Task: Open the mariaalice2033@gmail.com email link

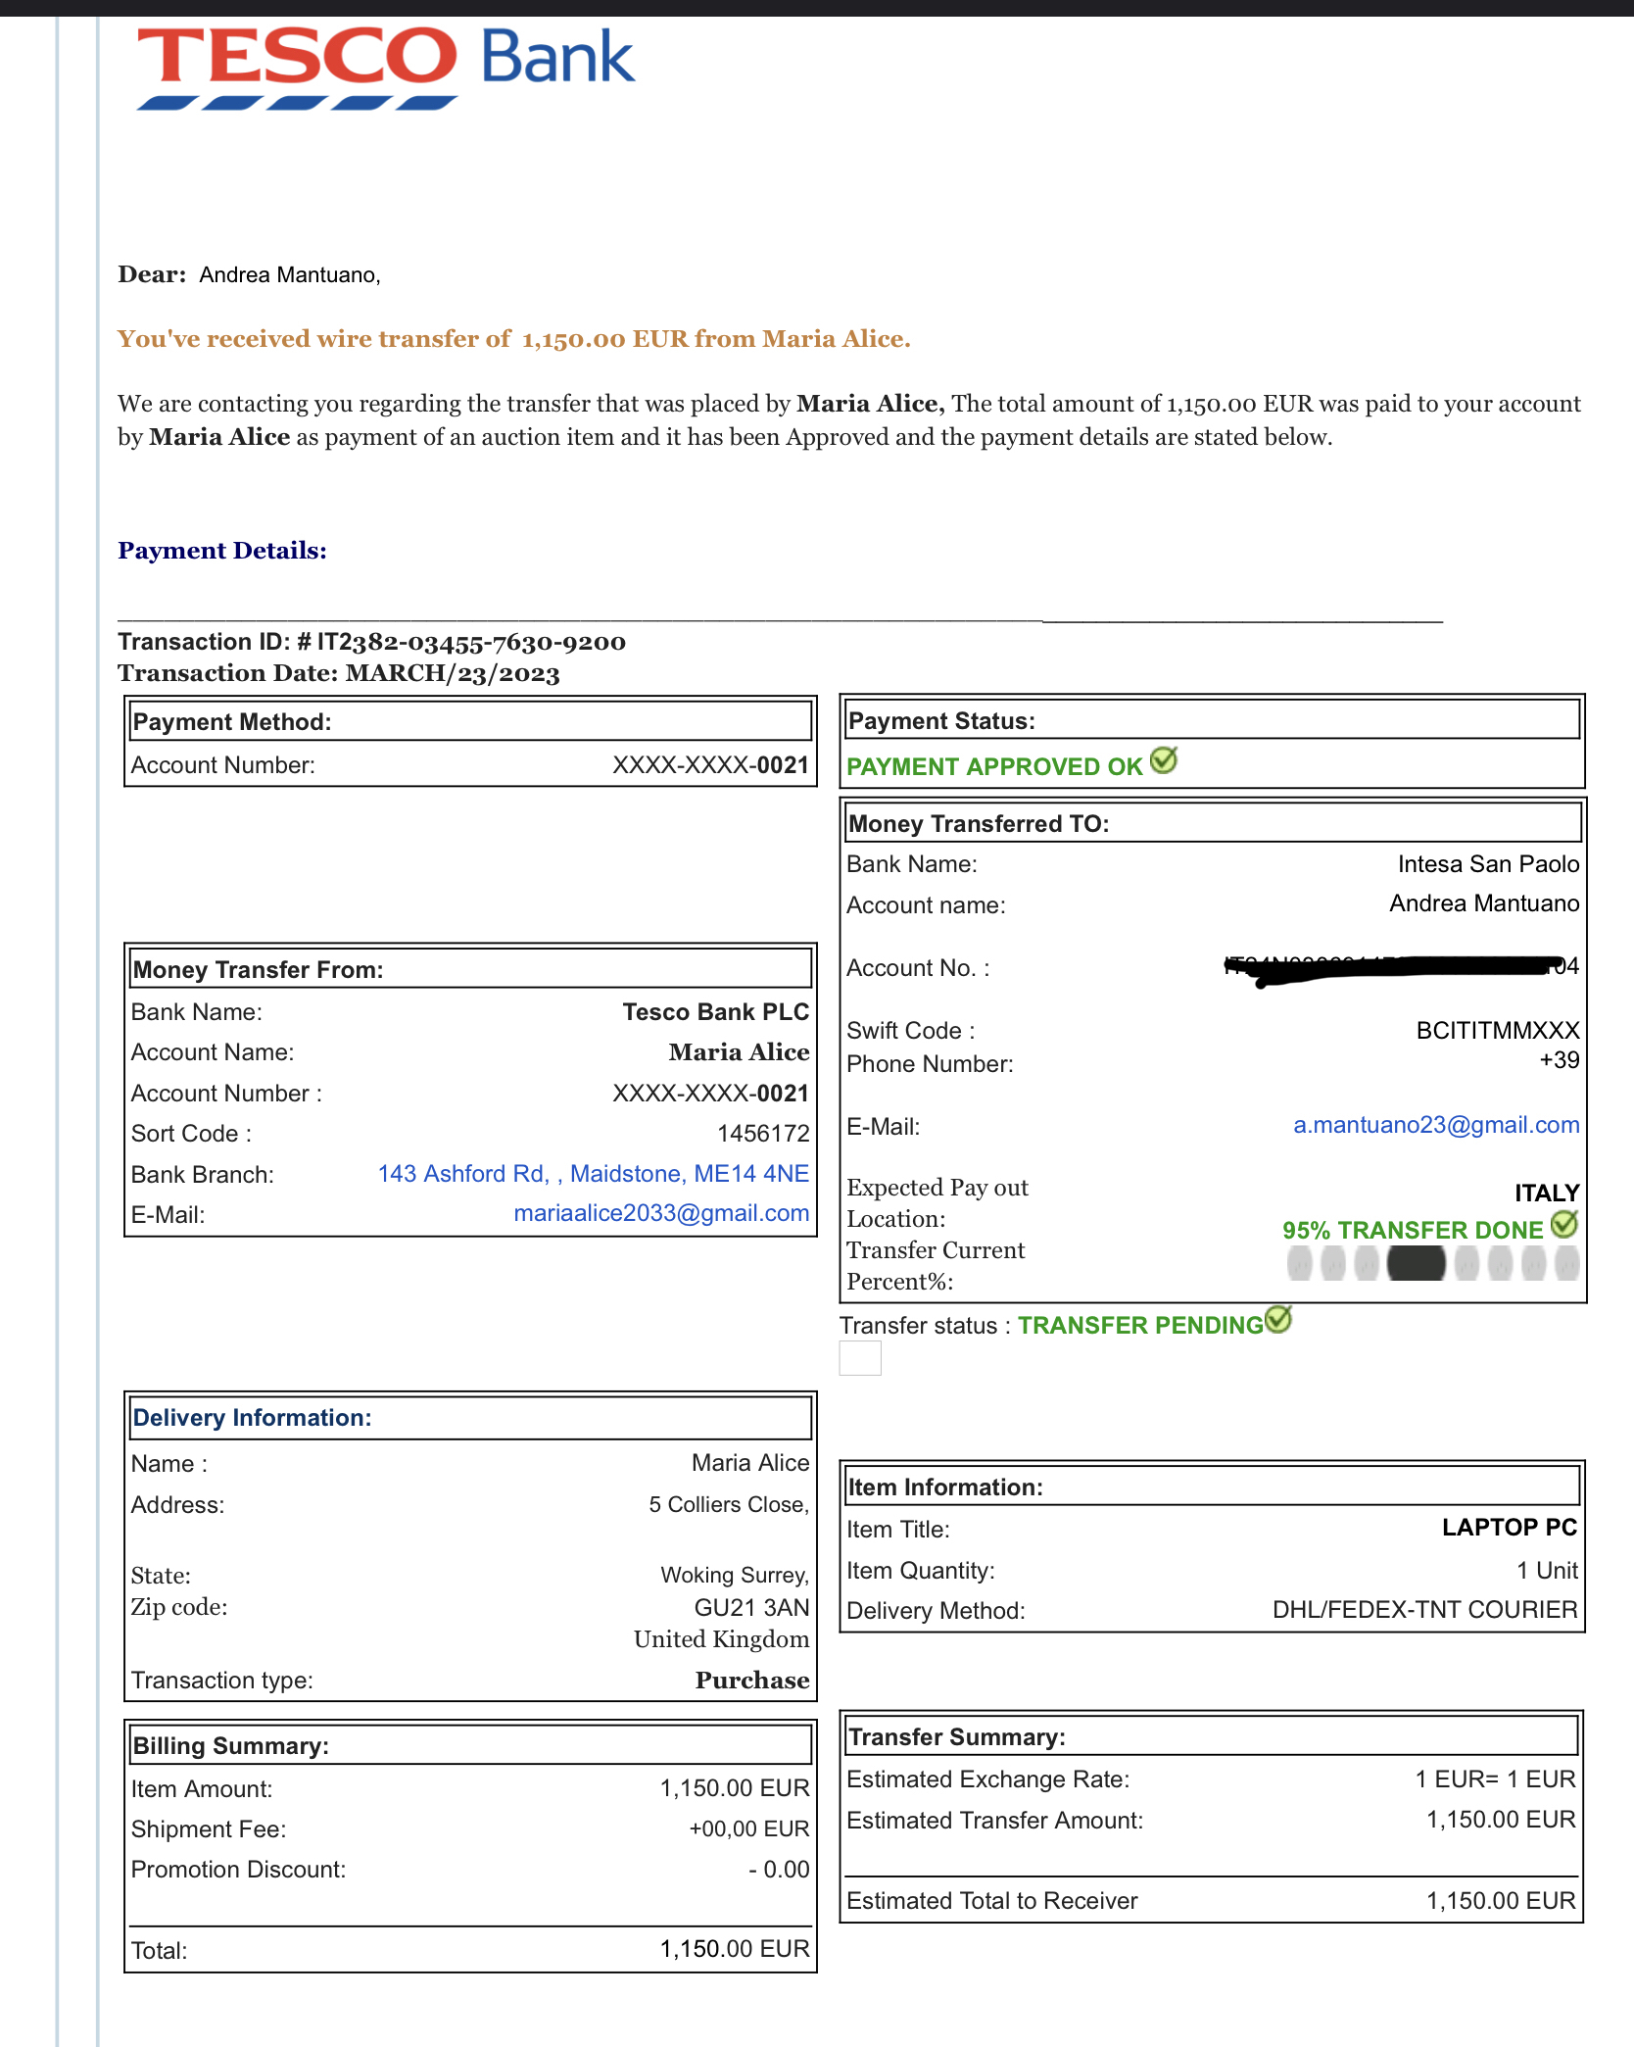Action: click(x=661, y=1213)
